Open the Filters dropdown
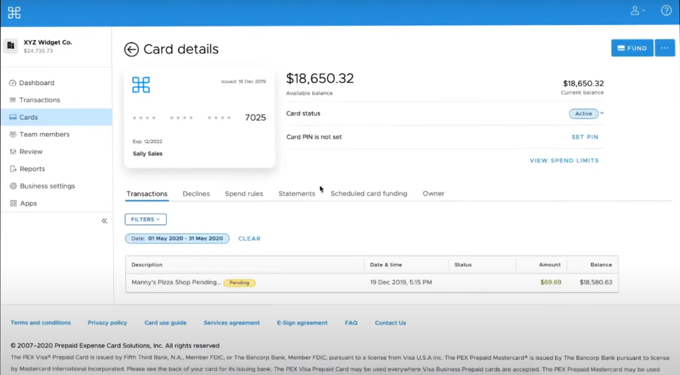The width and height of the screenshot is (680, 375). (146, 219)
